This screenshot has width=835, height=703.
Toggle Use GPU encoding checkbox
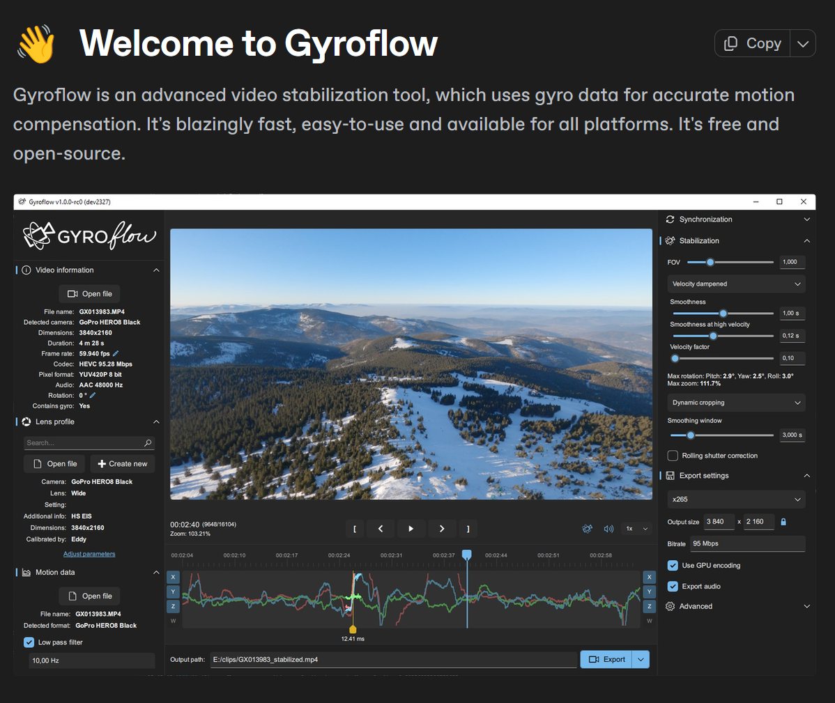pos(673,565)
